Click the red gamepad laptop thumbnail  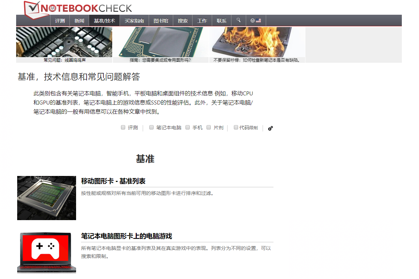click(x=47, y=253)
